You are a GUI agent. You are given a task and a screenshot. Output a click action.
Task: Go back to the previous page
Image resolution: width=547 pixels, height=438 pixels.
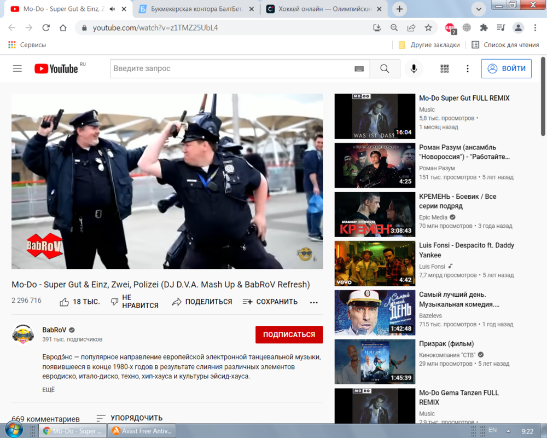pos(12,27)
